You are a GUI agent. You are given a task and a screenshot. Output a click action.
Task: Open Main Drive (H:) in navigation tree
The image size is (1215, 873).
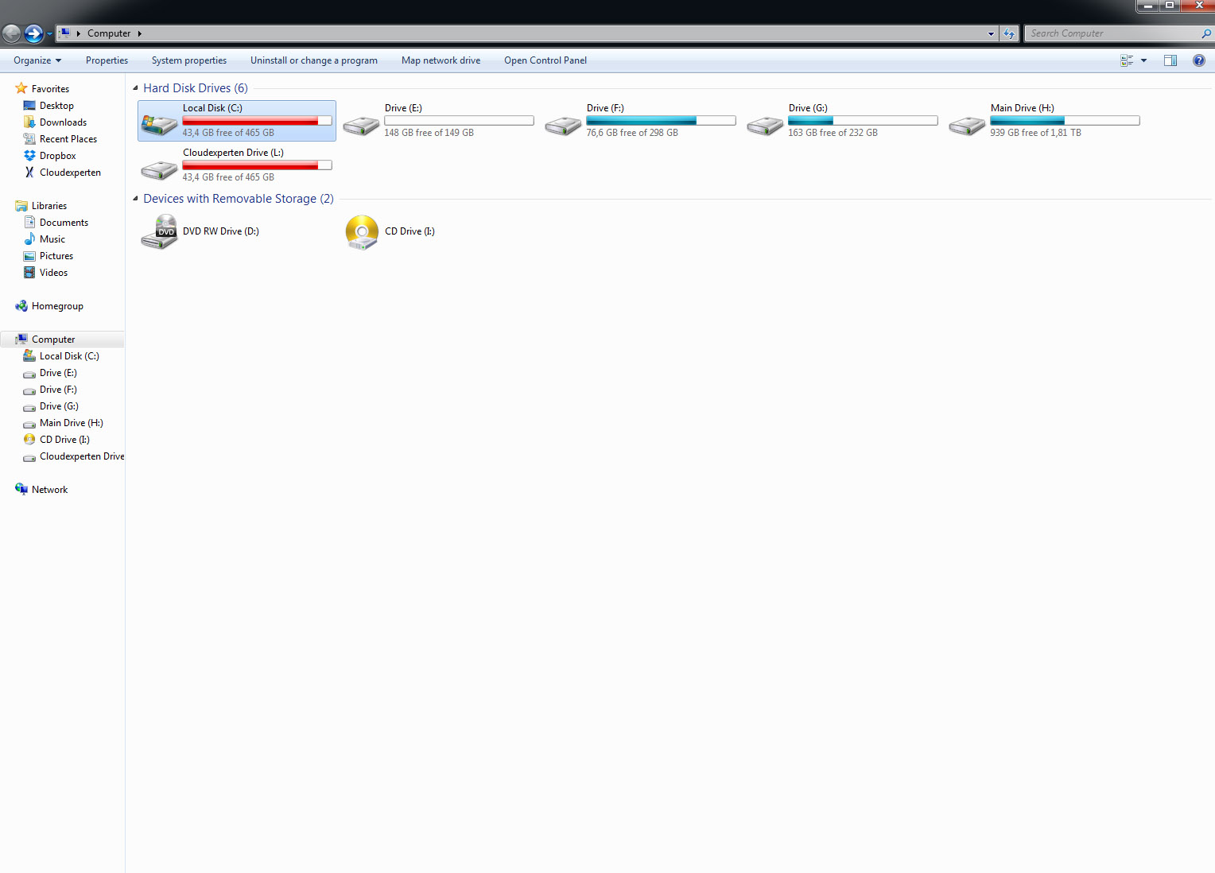tap(72, 423)
